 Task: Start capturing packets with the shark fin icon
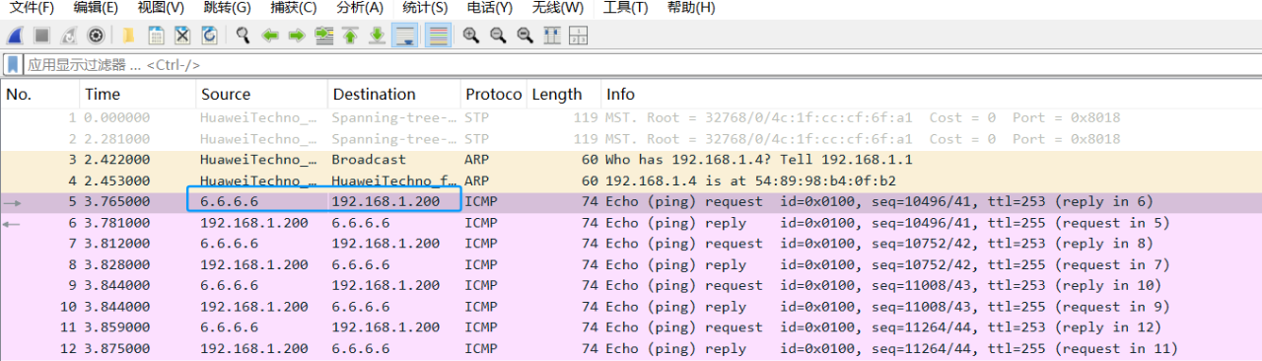pos(16,36)
